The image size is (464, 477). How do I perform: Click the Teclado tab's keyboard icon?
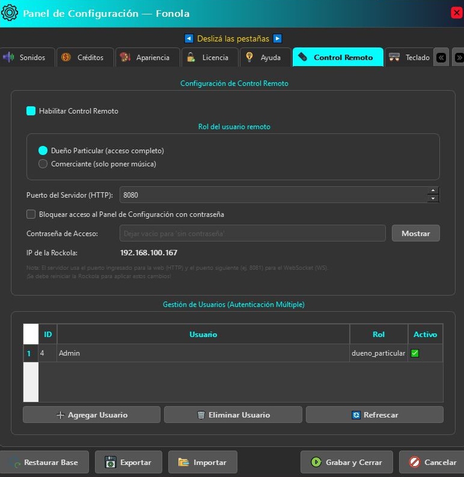pos(394,57)
